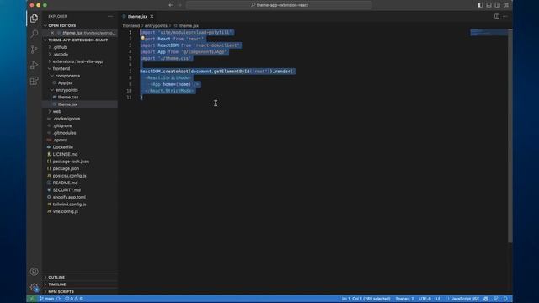Switch the main git branch
Screen dimensions: 539x303
[x=47, y=299]
